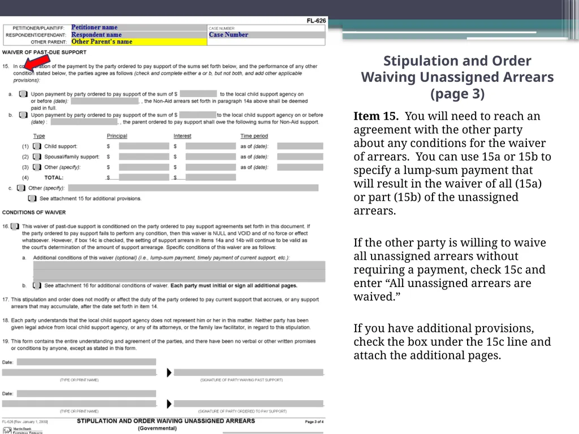Viewport: 579px width, 434px height.
Task: Click the 'WAIVER OF PAST-DUE SUPPORT' heading
Action: (x=44, y=53)
